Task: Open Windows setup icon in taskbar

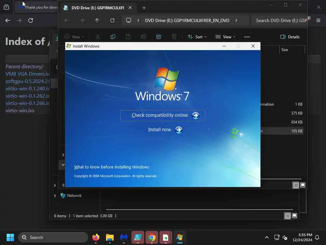Action: pos(180,237)
